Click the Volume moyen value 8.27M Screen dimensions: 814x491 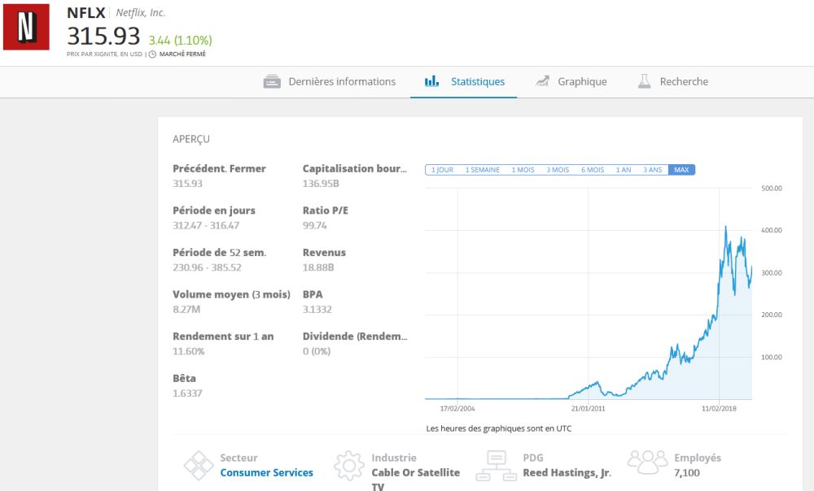pos(186,310)
